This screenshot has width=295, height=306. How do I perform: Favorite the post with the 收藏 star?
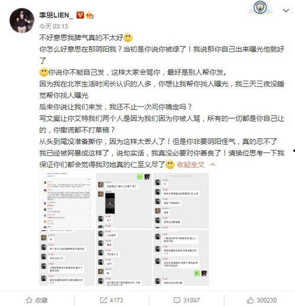click(x=37, y=300)
